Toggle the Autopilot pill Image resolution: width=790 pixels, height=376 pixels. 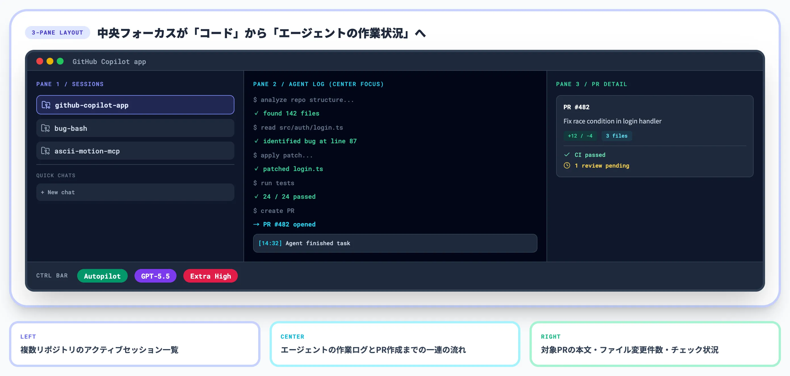pos(102,276)
